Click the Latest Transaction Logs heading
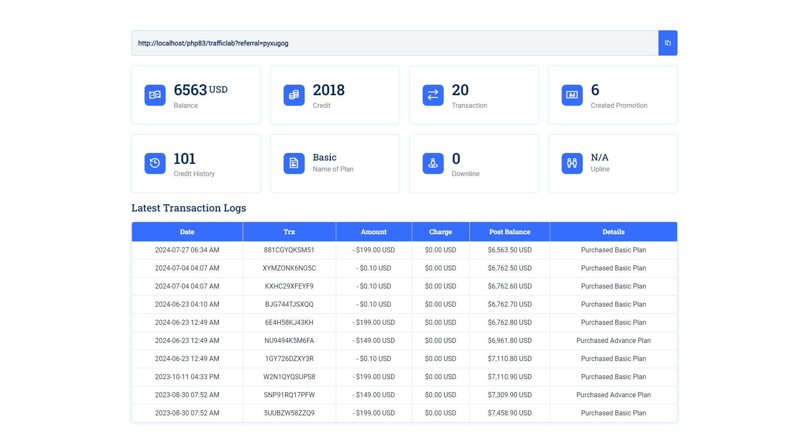Screen dimensions: 809x444 point(189,208)
